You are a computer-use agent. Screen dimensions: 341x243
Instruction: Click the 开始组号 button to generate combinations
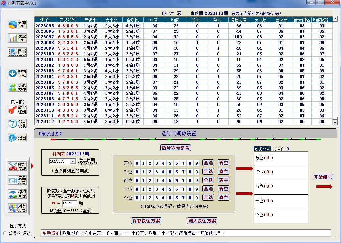click(323, 177)
